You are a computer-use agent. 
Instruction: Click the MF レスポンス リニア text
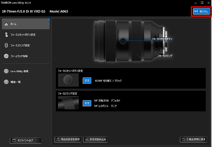tap(105, 106)
